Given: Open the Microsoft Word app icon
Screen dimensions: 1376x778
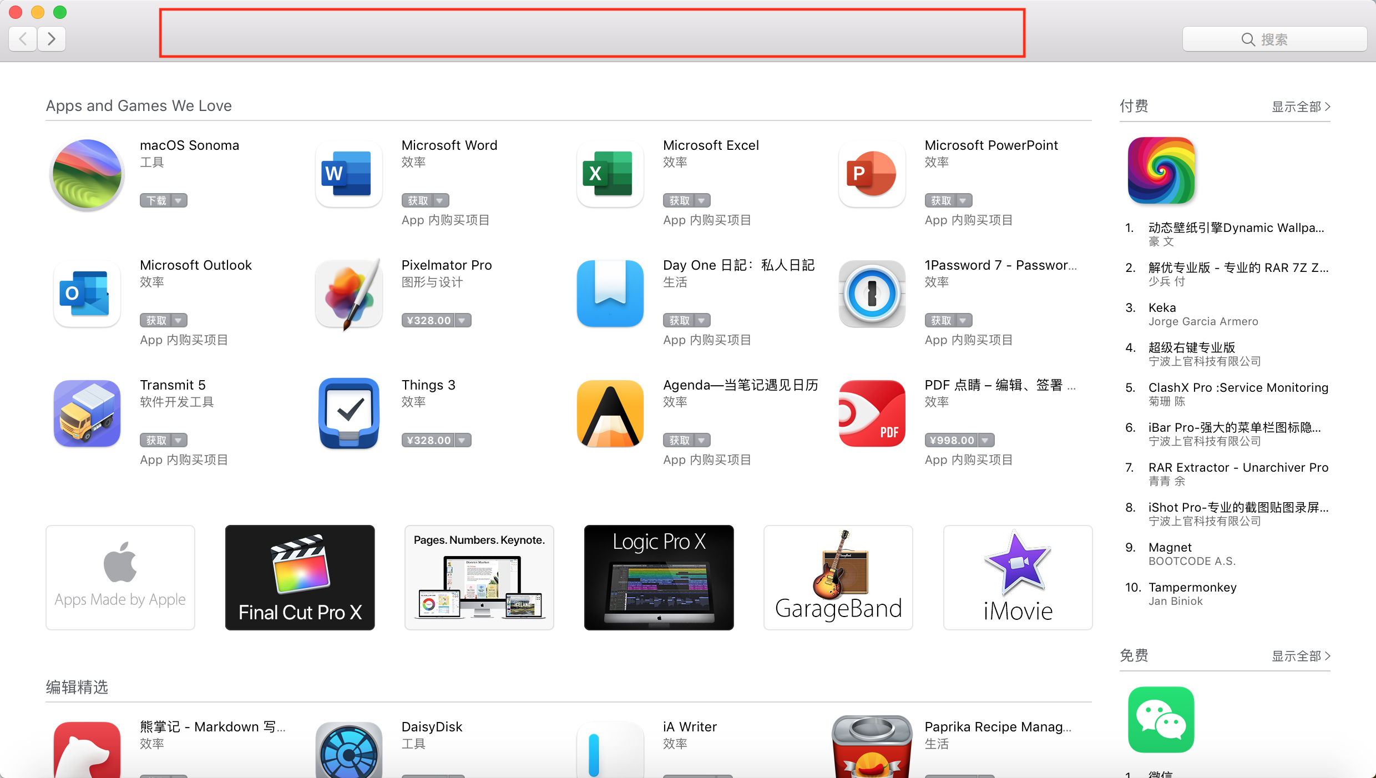Looking at the screenshot, I should click(348, 174).
